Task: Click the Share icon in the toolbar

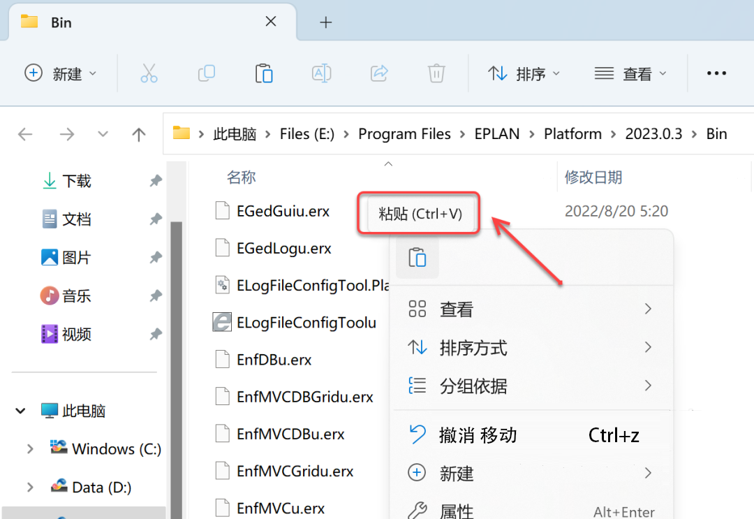Action: coord(378,73)
